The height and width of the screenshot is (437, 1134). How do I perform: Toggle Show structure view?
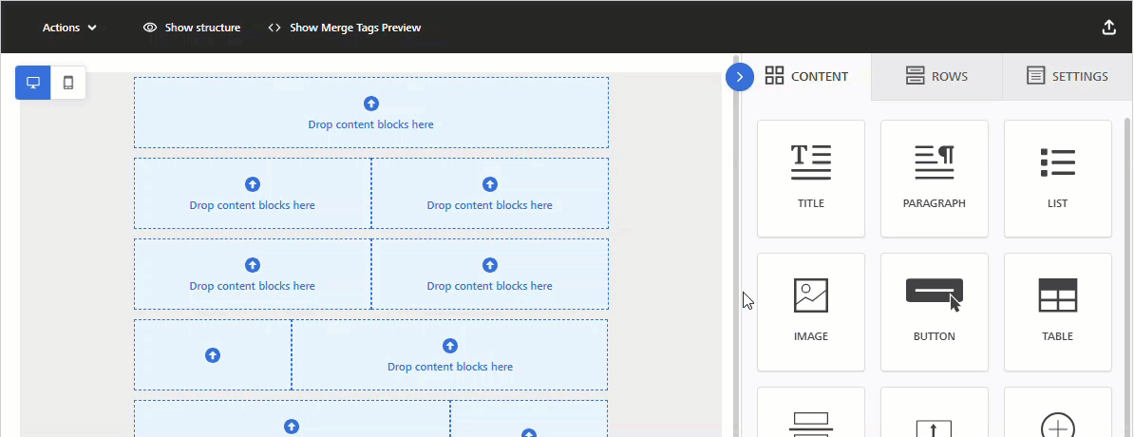pyautogui.click(x=192, y=28)
